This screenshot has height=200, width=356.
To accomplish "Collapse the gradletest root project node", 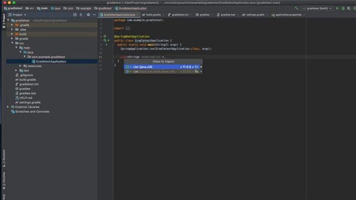I will tap(8, 21).
